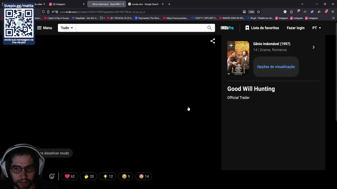
Task: Open 'DeepSeek - Into the U...' bookmark
Action: (x=85, y=18)
